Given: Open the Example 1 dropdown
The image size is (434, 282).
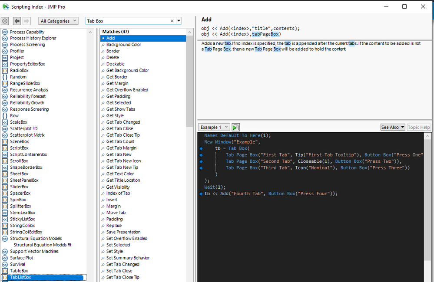Looking at the screenshot, I should [214, 127].
